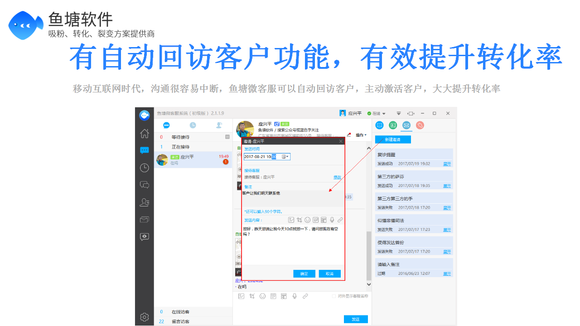Click 展开 on the 似懂非懂司法 entry
This screenshot has height=326, width=580.
(447, 230)
